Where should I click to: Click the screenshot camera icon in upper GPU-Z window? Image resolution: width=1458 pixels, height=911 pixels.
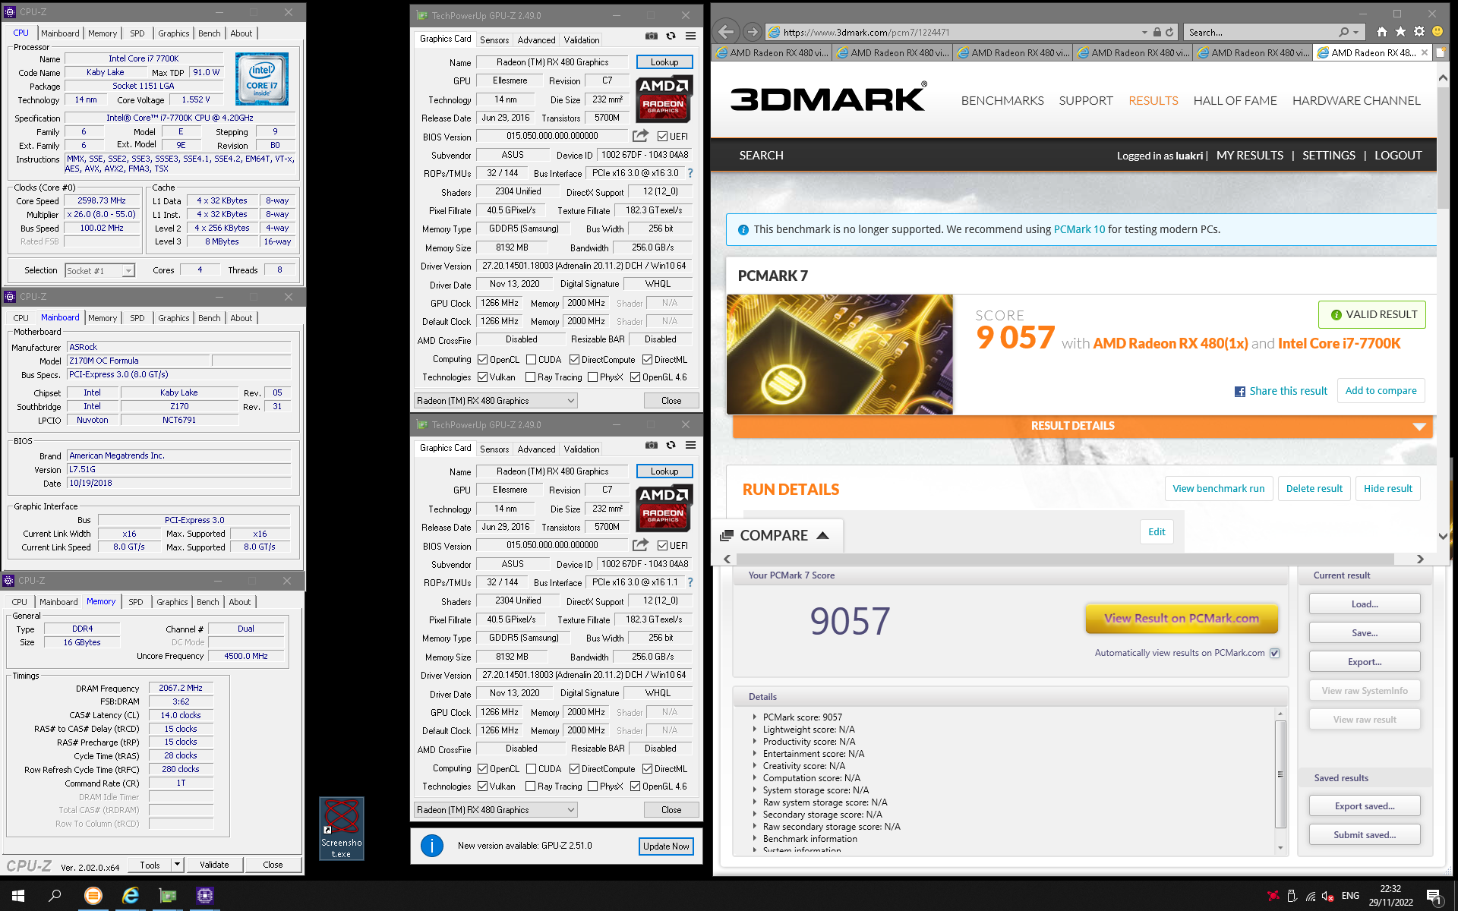coord(651,36)
